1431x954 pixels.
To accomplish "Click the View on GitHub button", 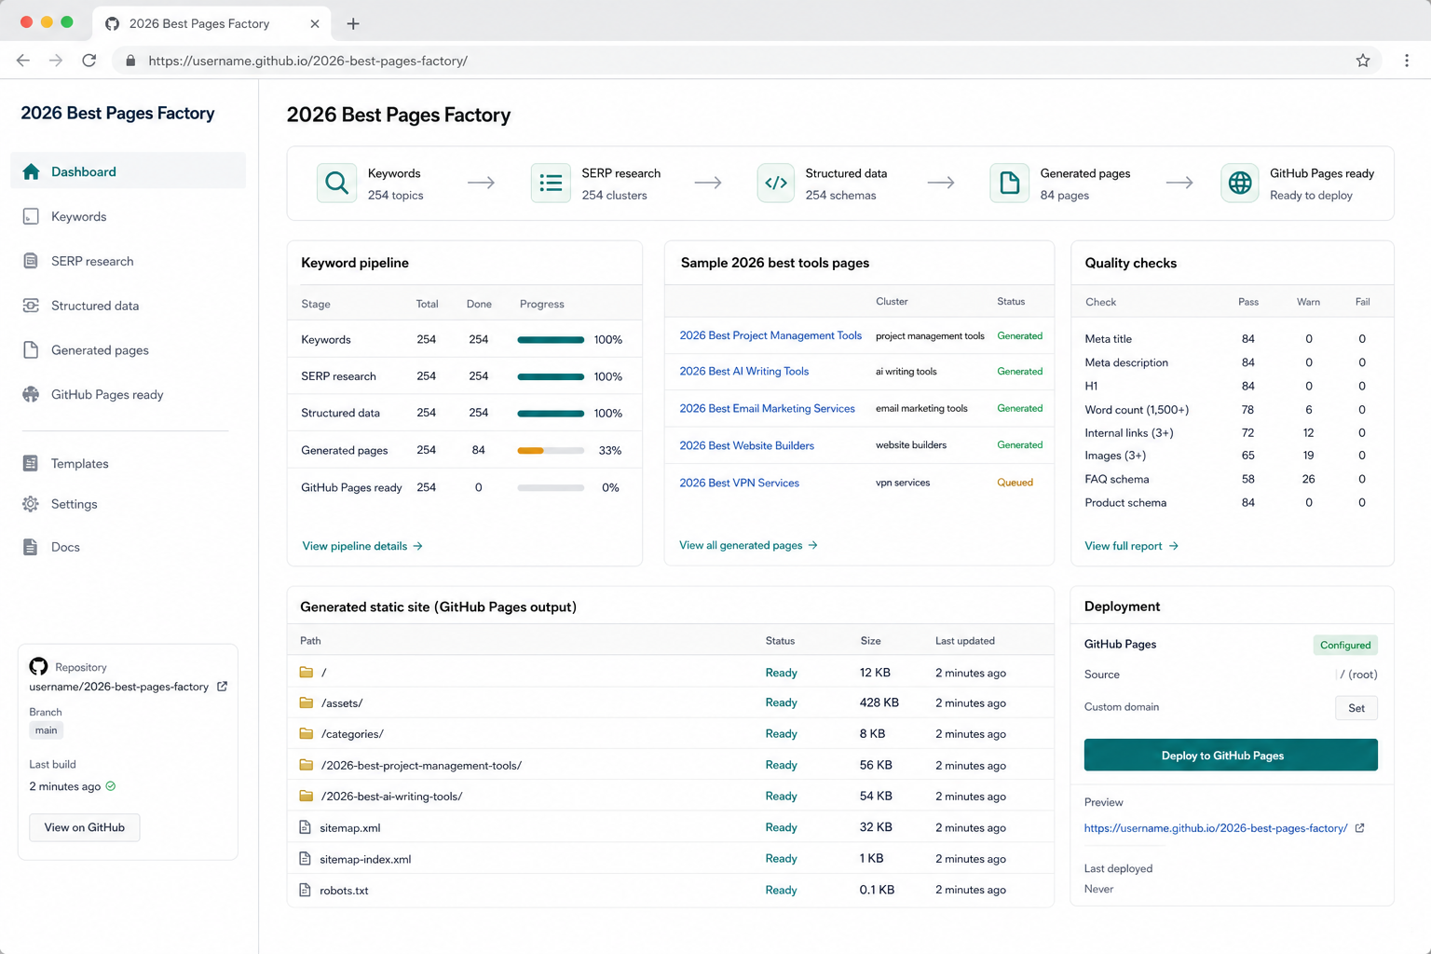I will [x=85, y=827].
